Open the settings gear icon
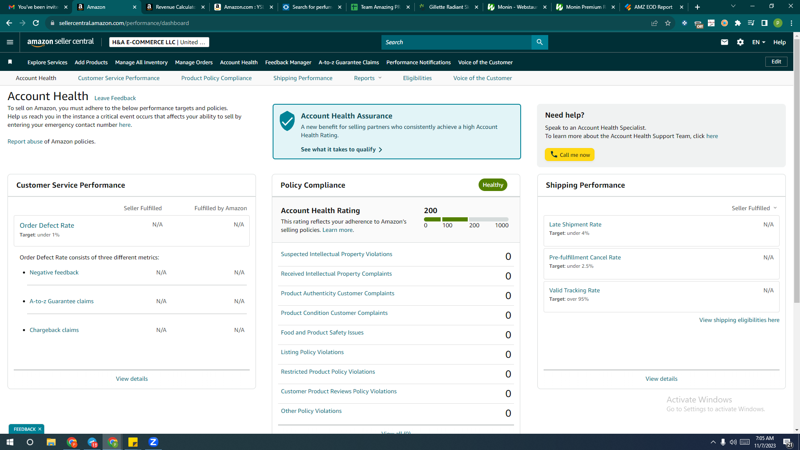The width and height of the screenshot is (800, 450). click(x=740, y=42)
